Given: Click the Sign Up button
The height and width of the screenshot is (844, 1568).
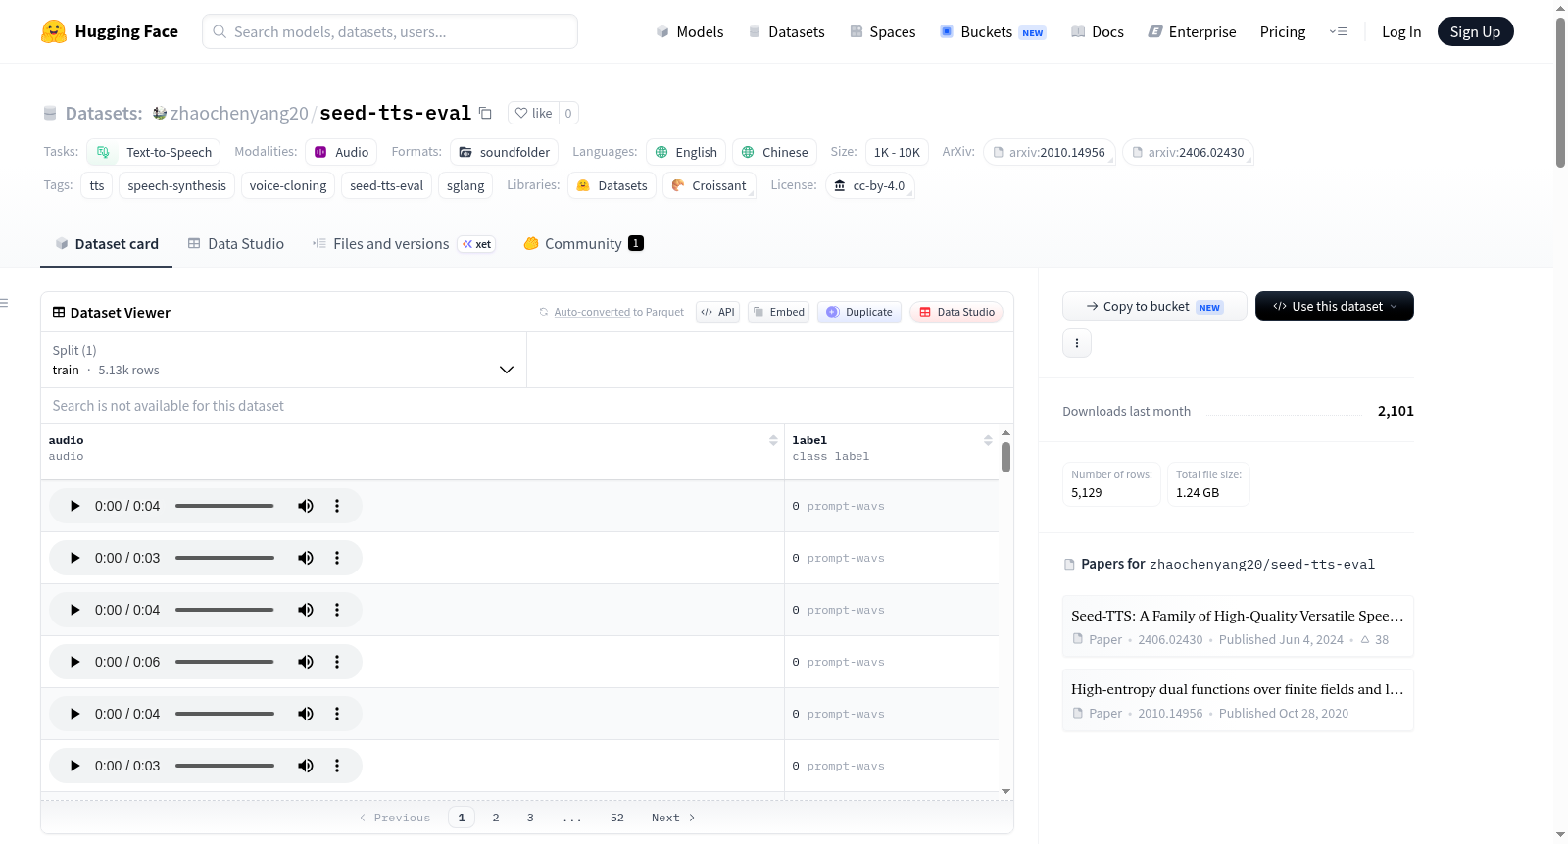Looking at the screenshot, I should point(1475,31).
